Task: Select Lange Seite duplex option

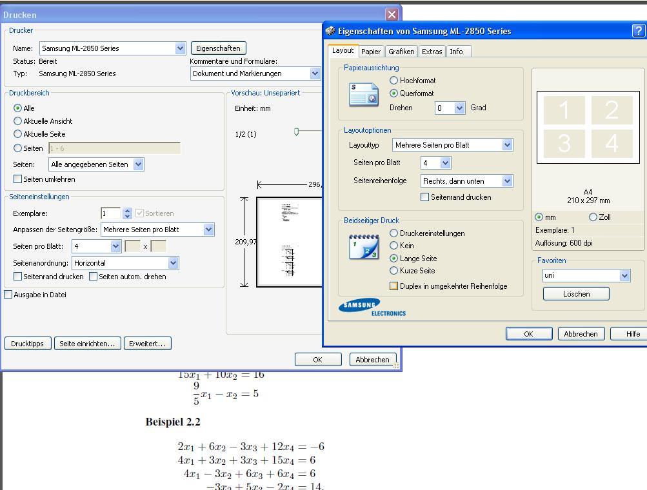Action: tap(393, 258)
